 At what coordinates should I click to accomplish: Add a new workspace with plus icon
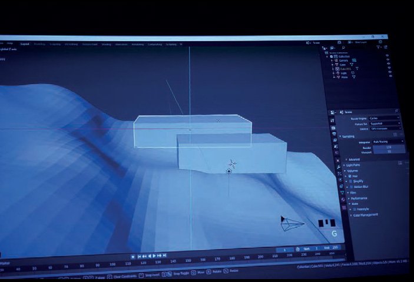pos(181,44)
